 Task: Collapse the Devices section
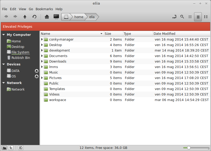3,64
